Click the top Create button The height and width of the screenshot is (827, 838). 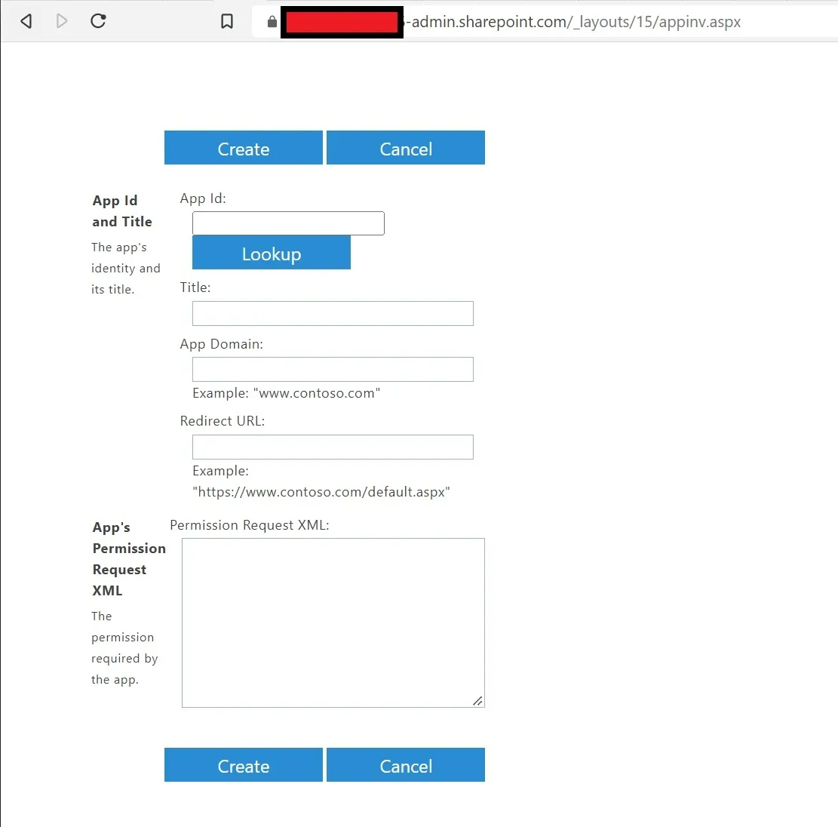point(243,148)
